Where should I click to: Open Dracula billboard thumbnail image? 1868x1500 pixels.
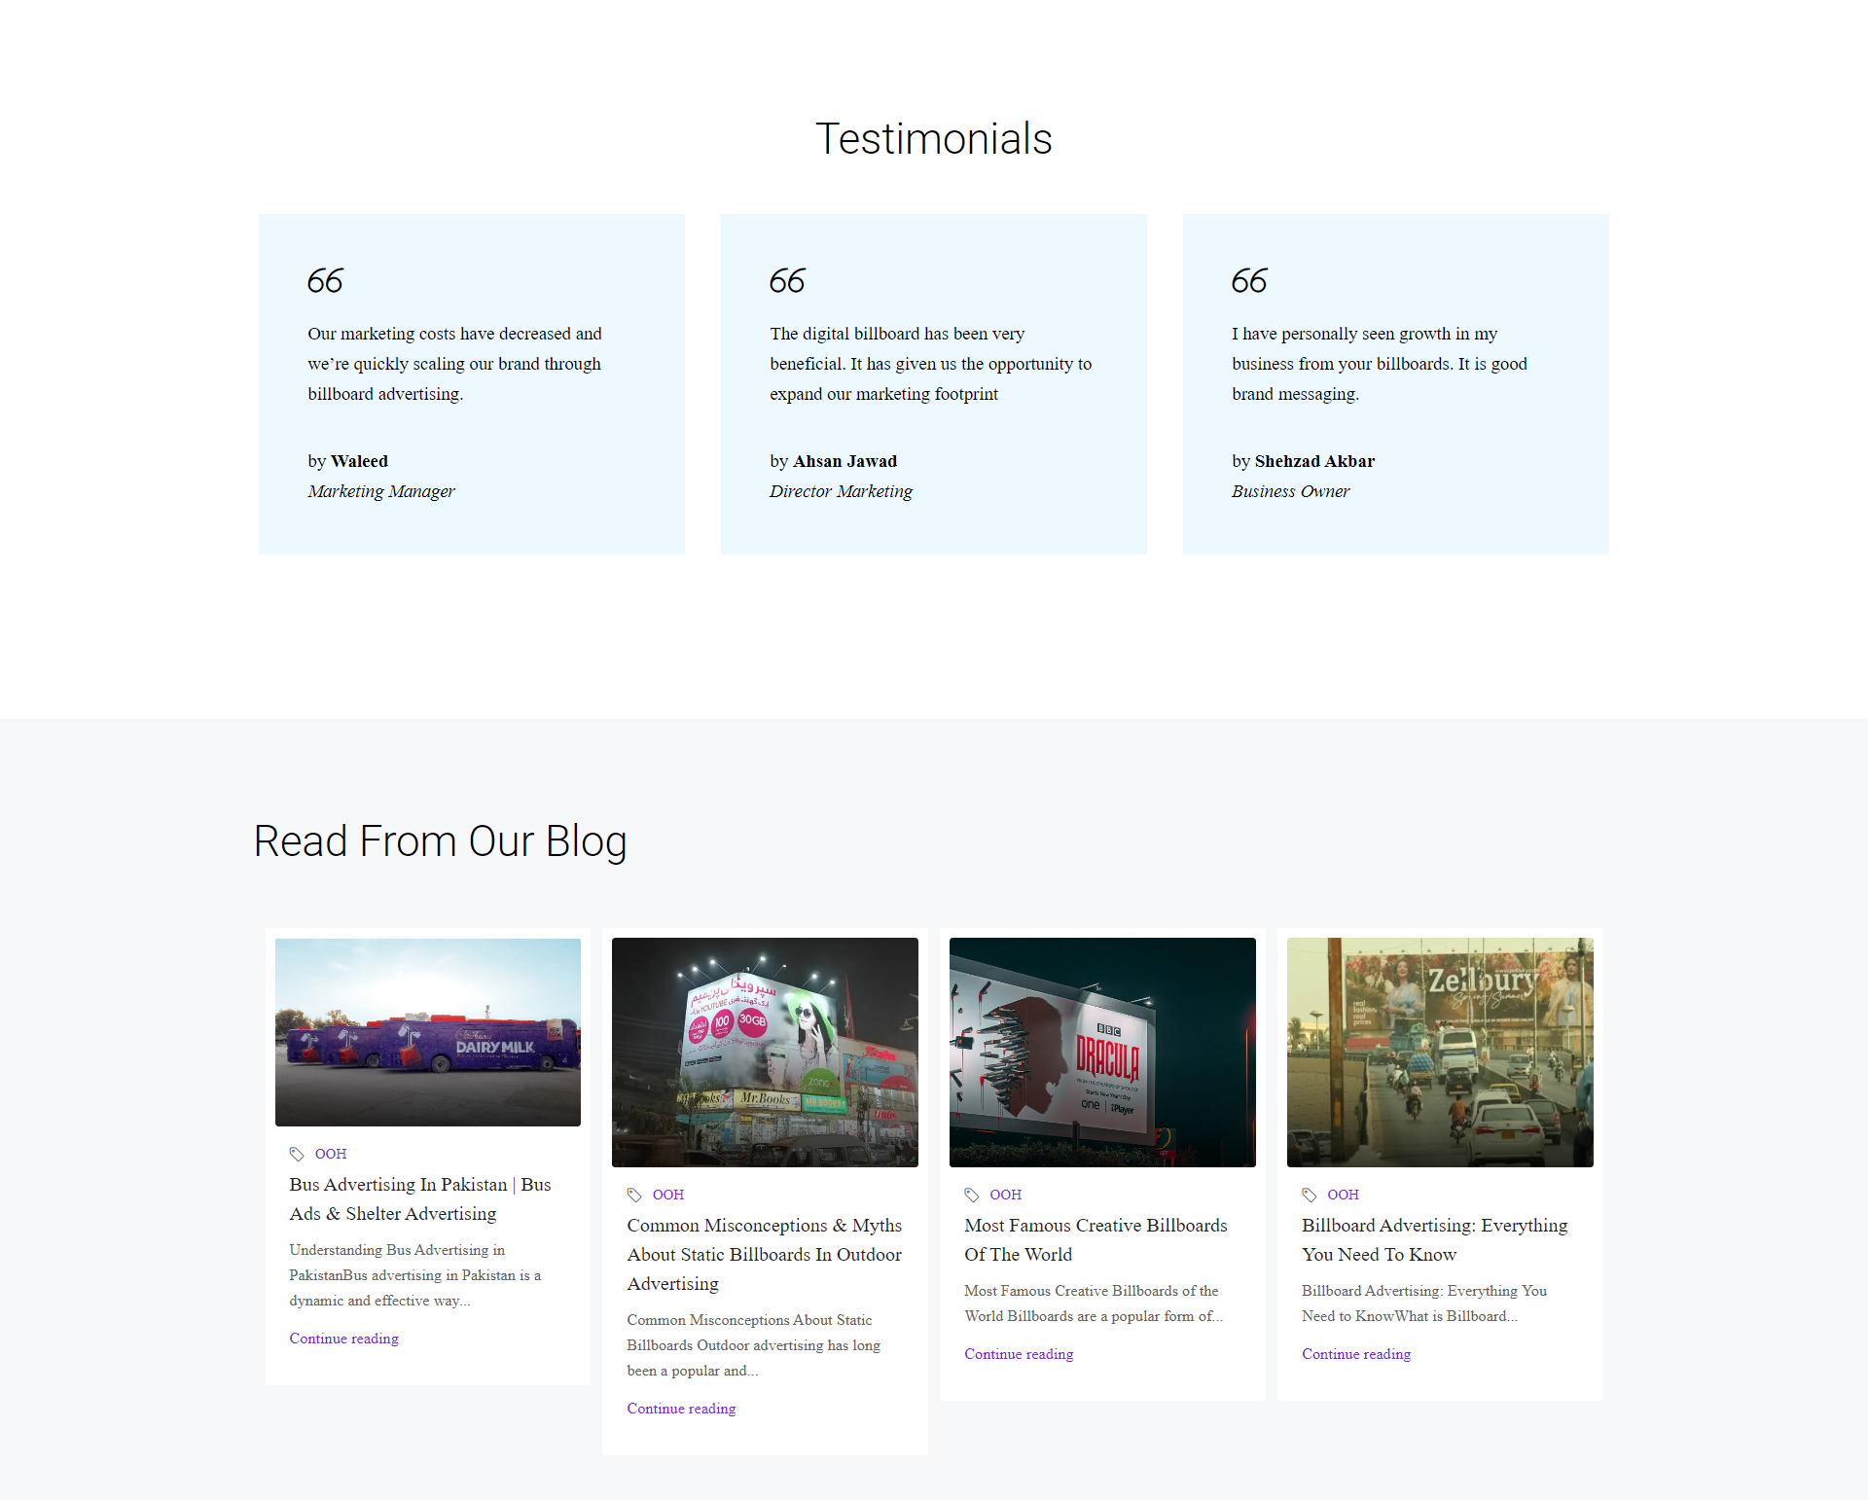click(x=1102, y=1052)
